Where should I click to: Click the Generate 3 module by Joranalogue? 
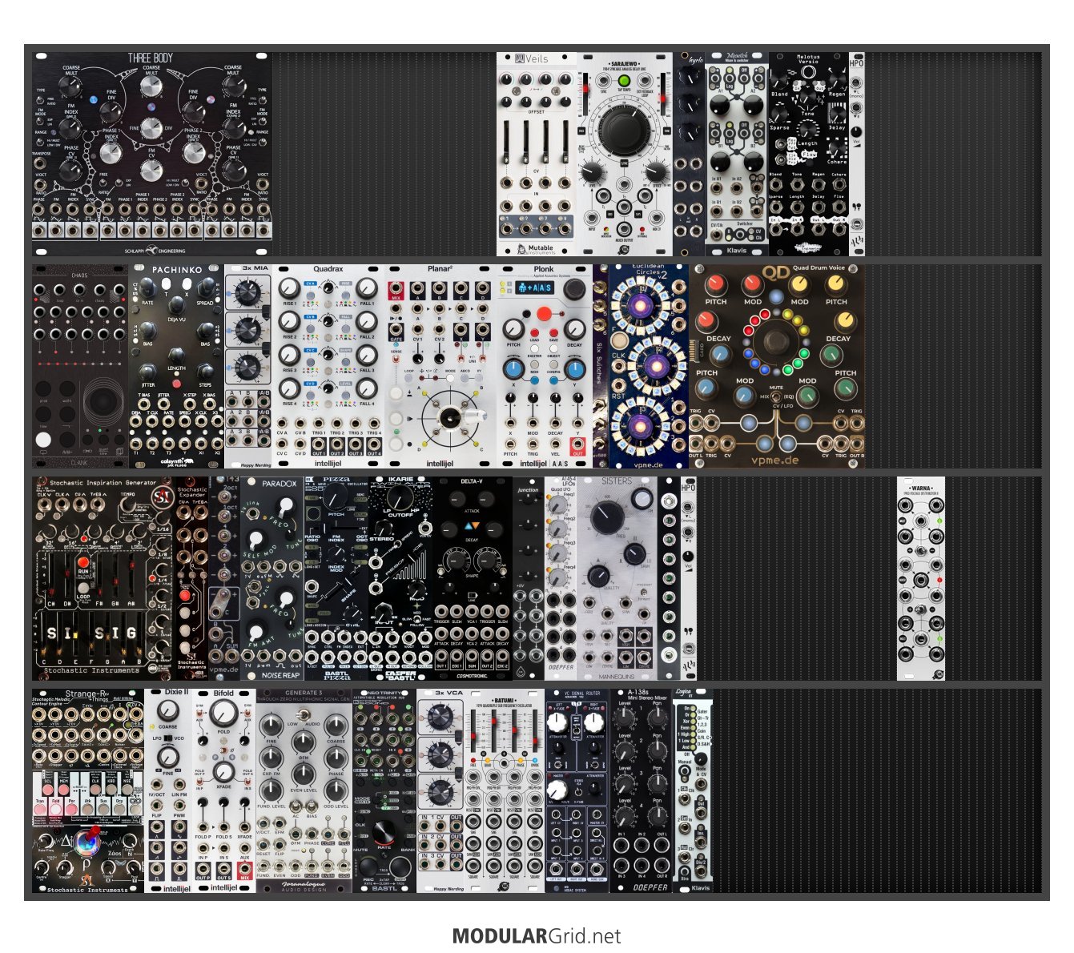point(304,790)
